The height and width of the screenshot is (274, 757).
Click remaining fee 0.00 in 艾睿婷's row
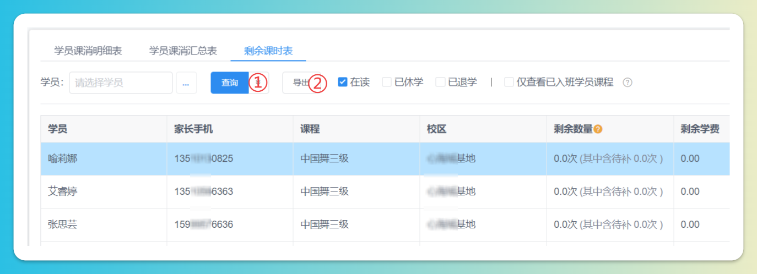click(x=690, y=192)
